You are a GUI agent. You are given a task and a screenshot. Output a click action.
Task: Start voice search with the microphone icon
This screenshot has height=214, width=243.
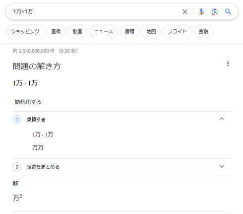[x=201, y=12]
